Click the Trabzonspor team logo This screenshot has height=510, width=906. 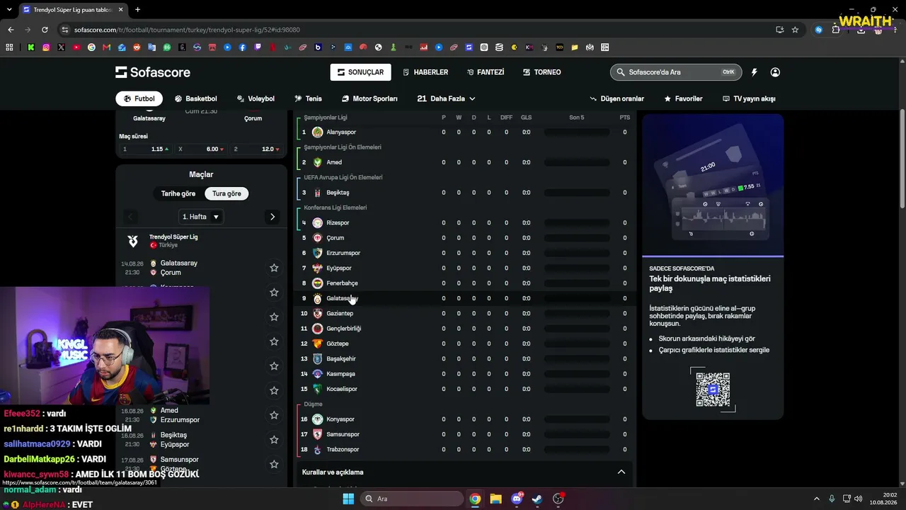(318, 450)
